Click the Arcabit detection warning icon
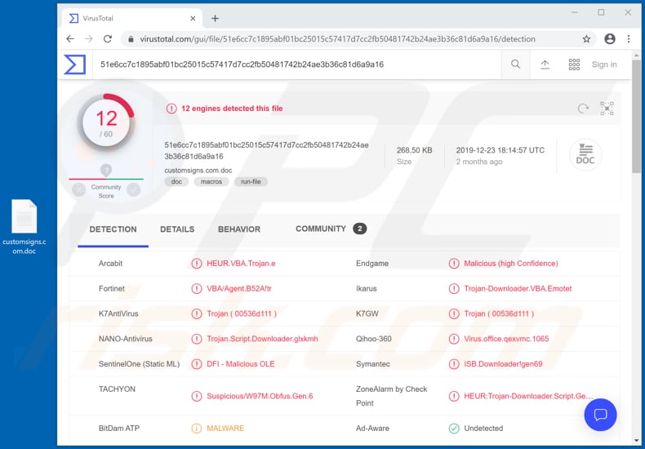645x449 pixels. point(197,263)
